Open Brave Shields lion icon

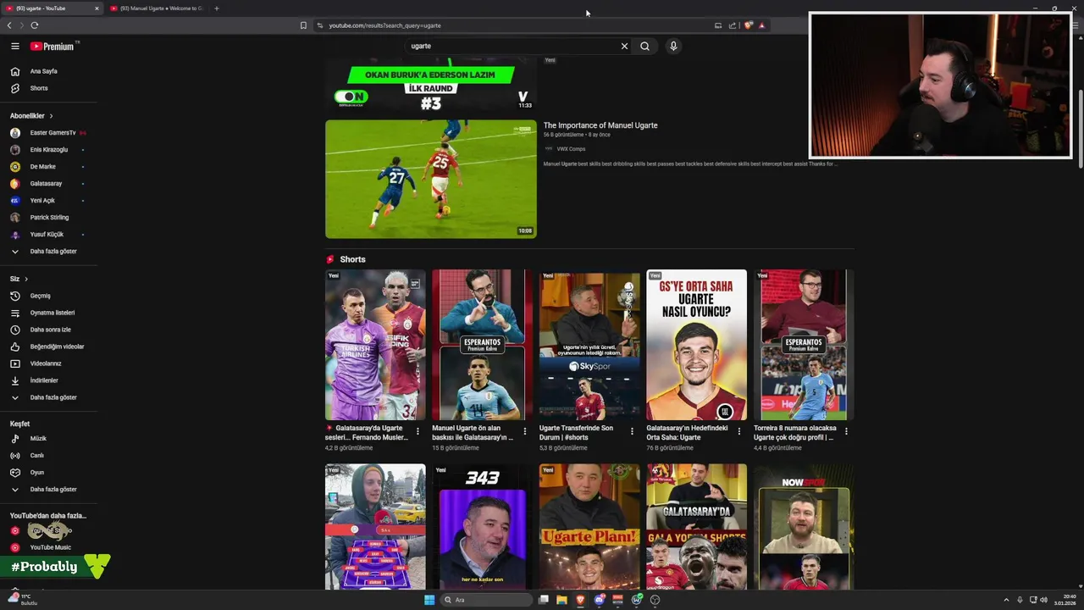[x=748, y=25]
